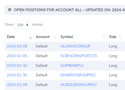Image resolution: width=125 pixels, height=90 pixels.
Task: Open the ALUMASCGROUP symbol link
Action: tap(75, 46)
